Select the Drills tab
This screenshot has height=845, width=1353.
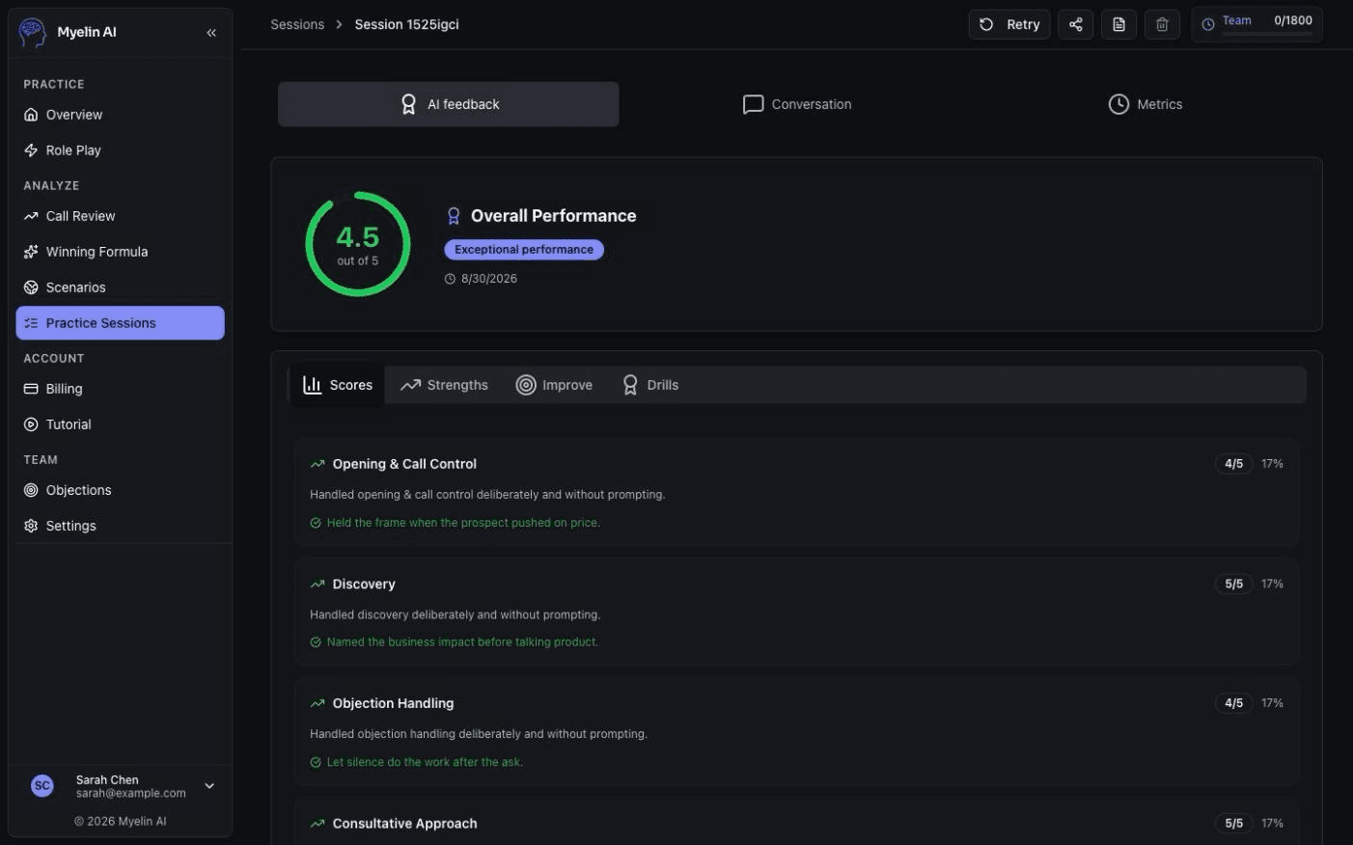650,385
